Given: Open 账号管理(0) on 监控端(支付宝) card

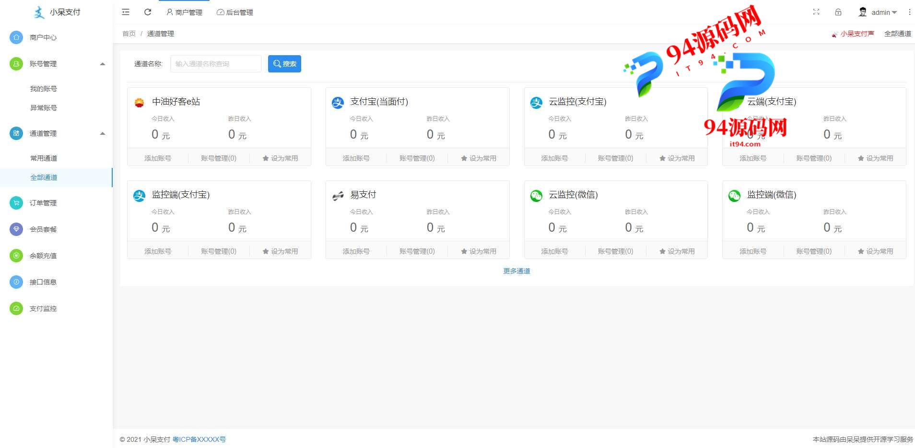Looking at the screenshot, I should tap(219, 251).
